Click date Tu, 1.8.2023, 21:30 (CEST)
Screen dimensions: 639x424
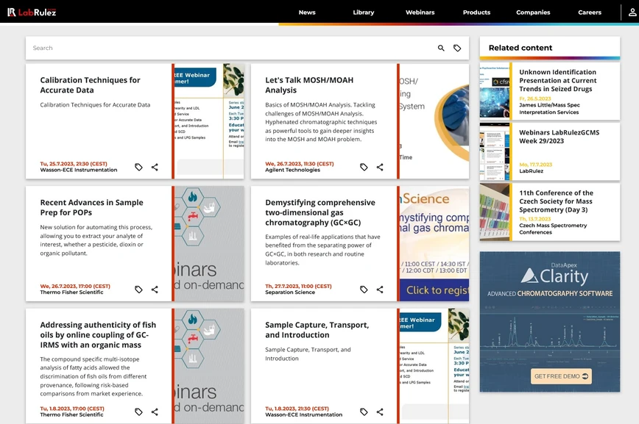[x=297, y=409]
